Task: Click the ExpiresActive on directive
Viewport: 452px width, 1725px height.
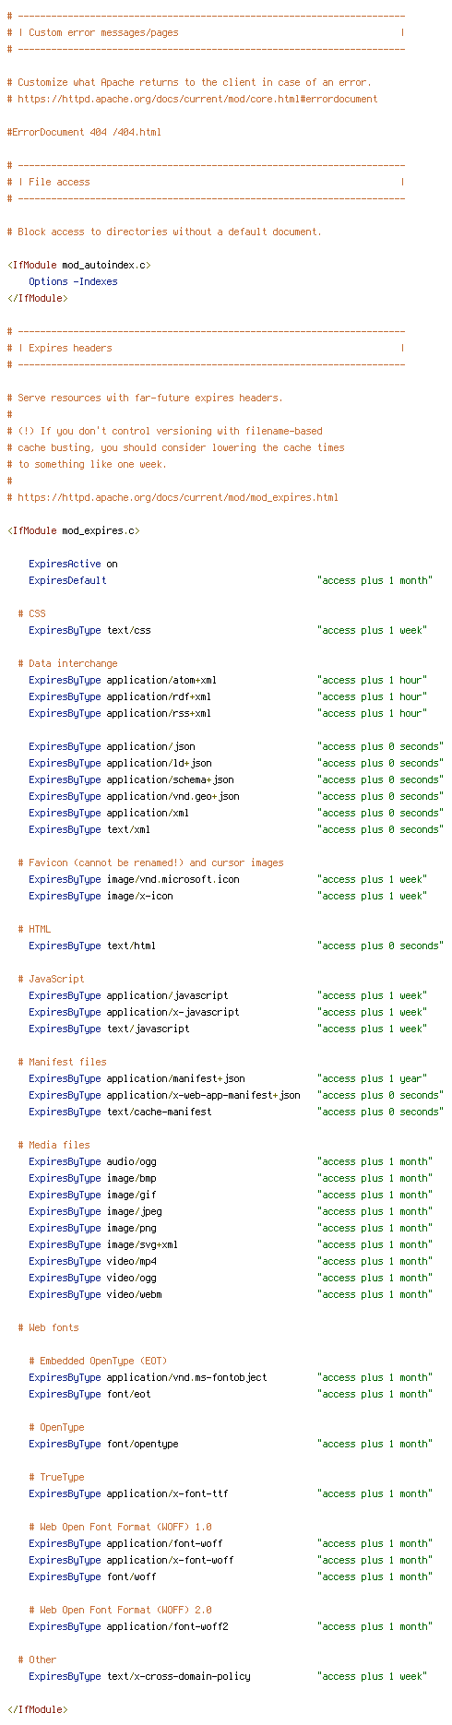Action: pos(73,564)
